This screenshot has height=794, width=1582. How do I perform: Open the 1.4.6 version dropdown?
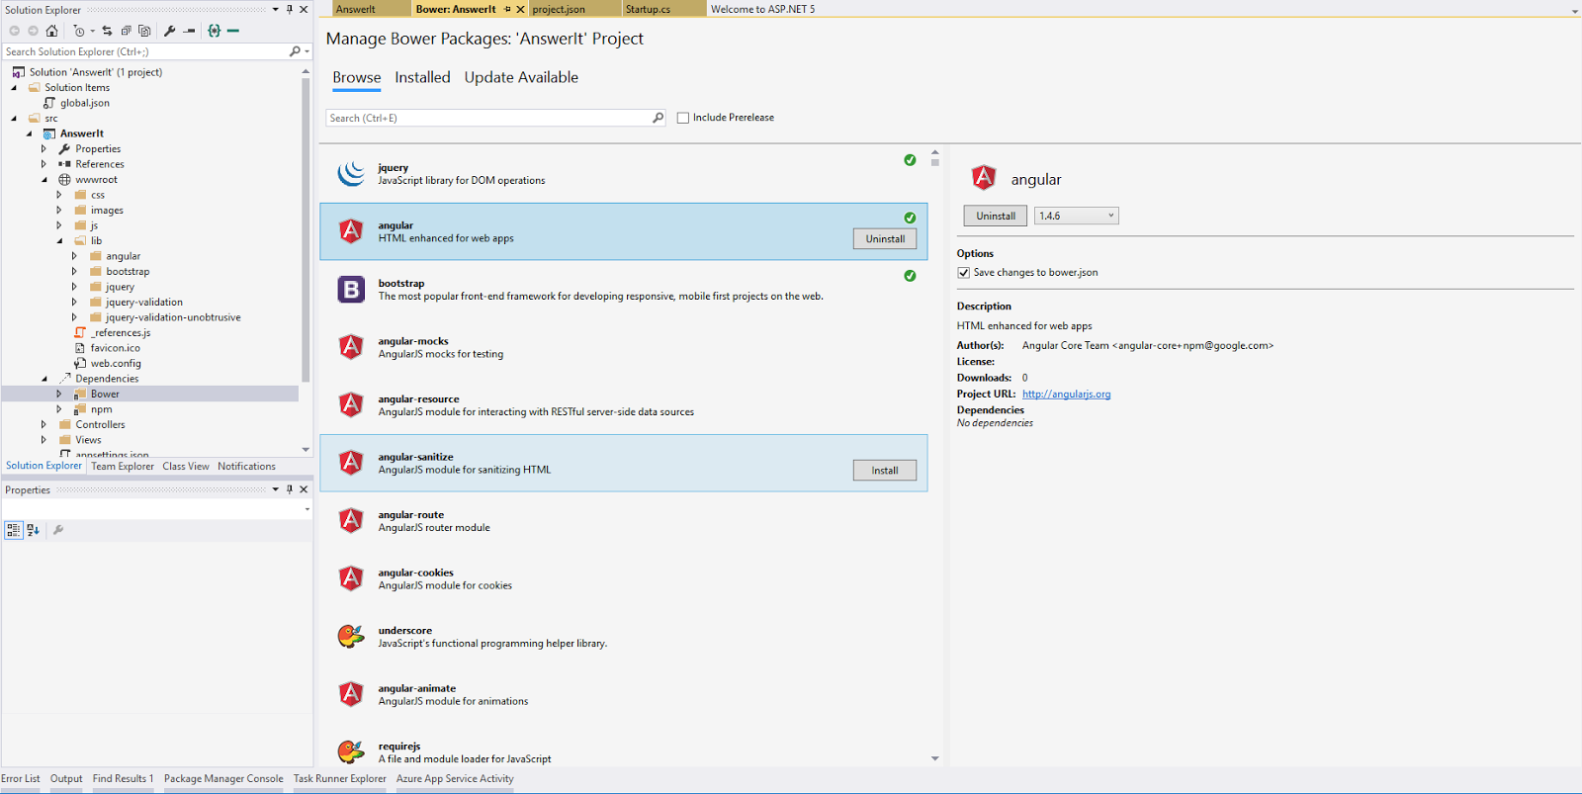[x=1076, y=216]
